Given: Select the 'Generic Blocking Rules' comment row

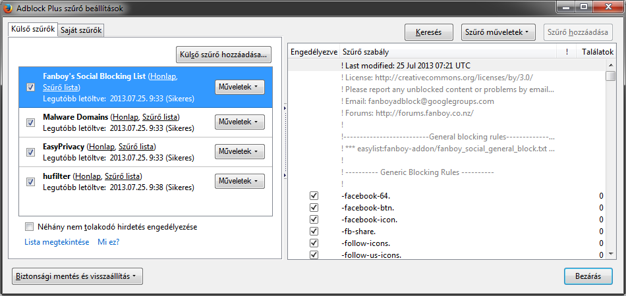Looking at the screenshot, I should (446, 172).
